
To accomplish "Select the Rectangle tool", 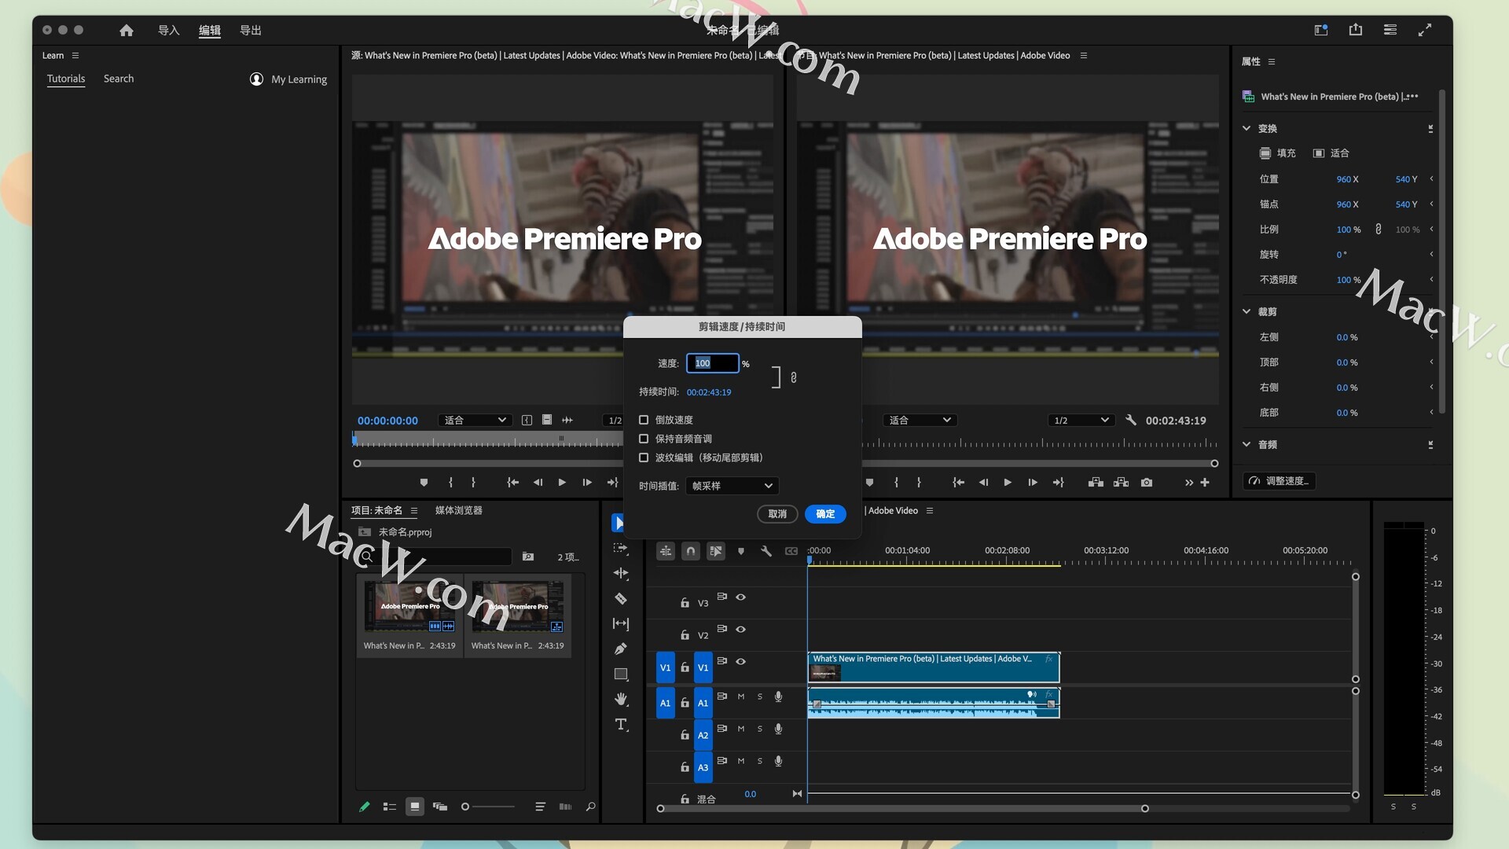I will [x=621, y=674].
